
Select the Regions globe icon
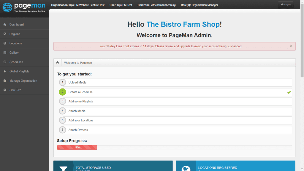coord(4,34)
